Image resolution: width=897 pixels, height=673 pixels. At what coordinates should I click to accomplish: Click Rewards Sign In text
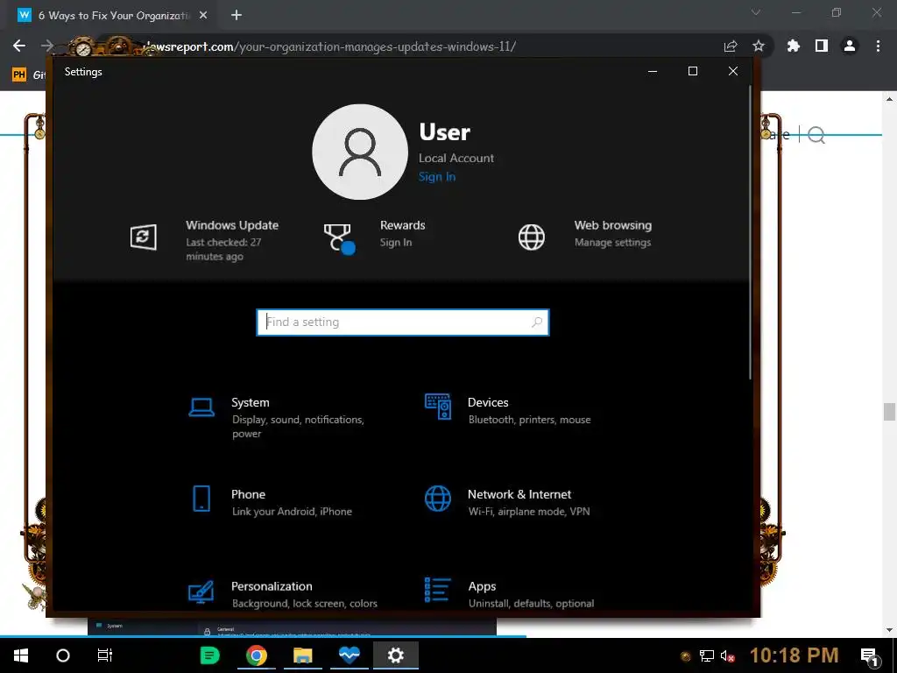tap(396, 242)
